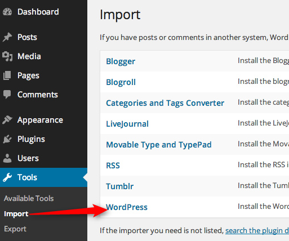Open the RSS importer link
Viewport: 289px width, 241px height.
tap(113, 166)
